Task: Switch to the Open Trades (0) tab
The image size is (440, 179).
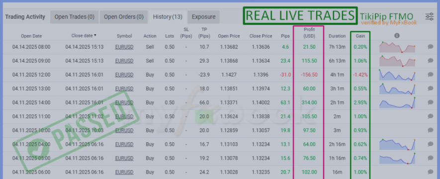Action: click(x=75, y=17)
